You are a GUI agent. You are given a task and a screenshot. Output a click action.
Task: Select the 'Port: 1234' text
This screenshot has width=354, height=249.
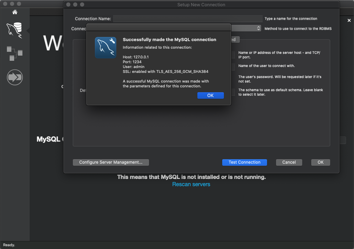[132, 62]
